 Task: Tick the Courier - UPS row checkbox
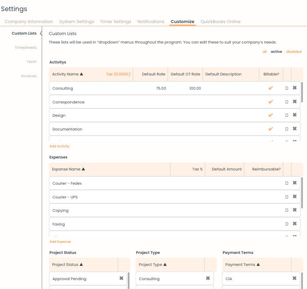pyautogui.click(x=287, y=197)
